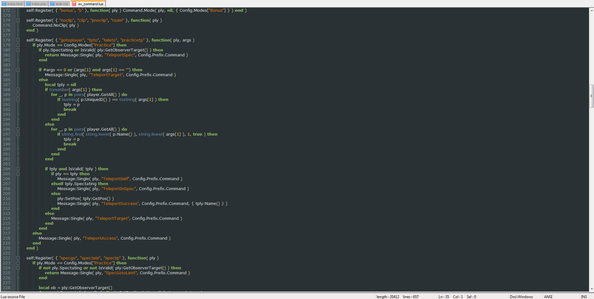Collapse the gotoplayer function block at line 178
The width and height of the screenshot is (594, 299).
18,40
